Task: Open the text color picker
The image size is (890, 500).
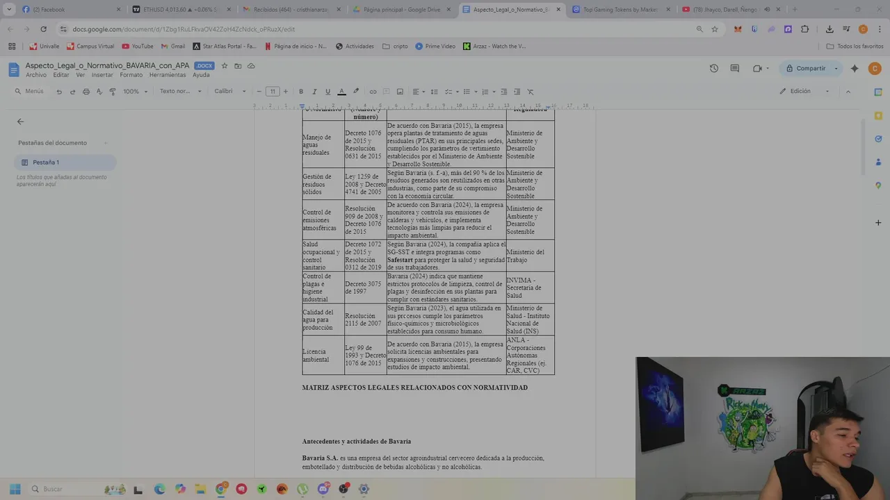Action: point(341,92)
